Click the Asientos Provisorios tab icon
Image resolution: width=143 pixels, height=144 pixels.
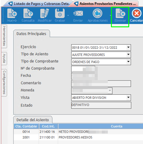coord(76,4)
